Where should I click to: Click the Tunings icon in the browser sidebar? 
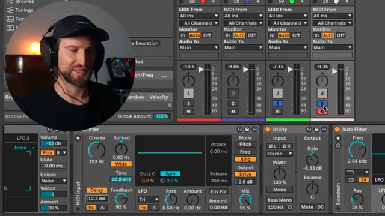pyautogui.click(x=10, y=10)
